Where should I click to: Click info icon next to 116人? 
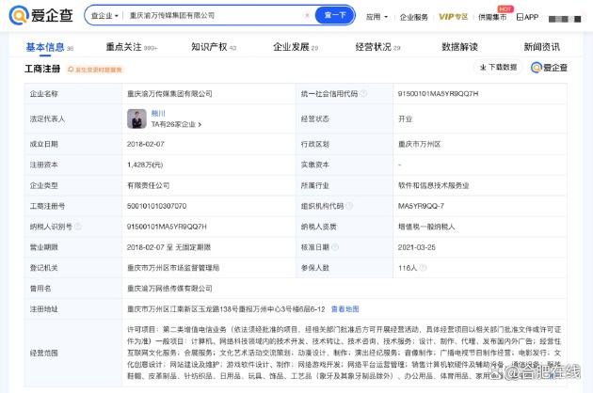tap(423, 268)
